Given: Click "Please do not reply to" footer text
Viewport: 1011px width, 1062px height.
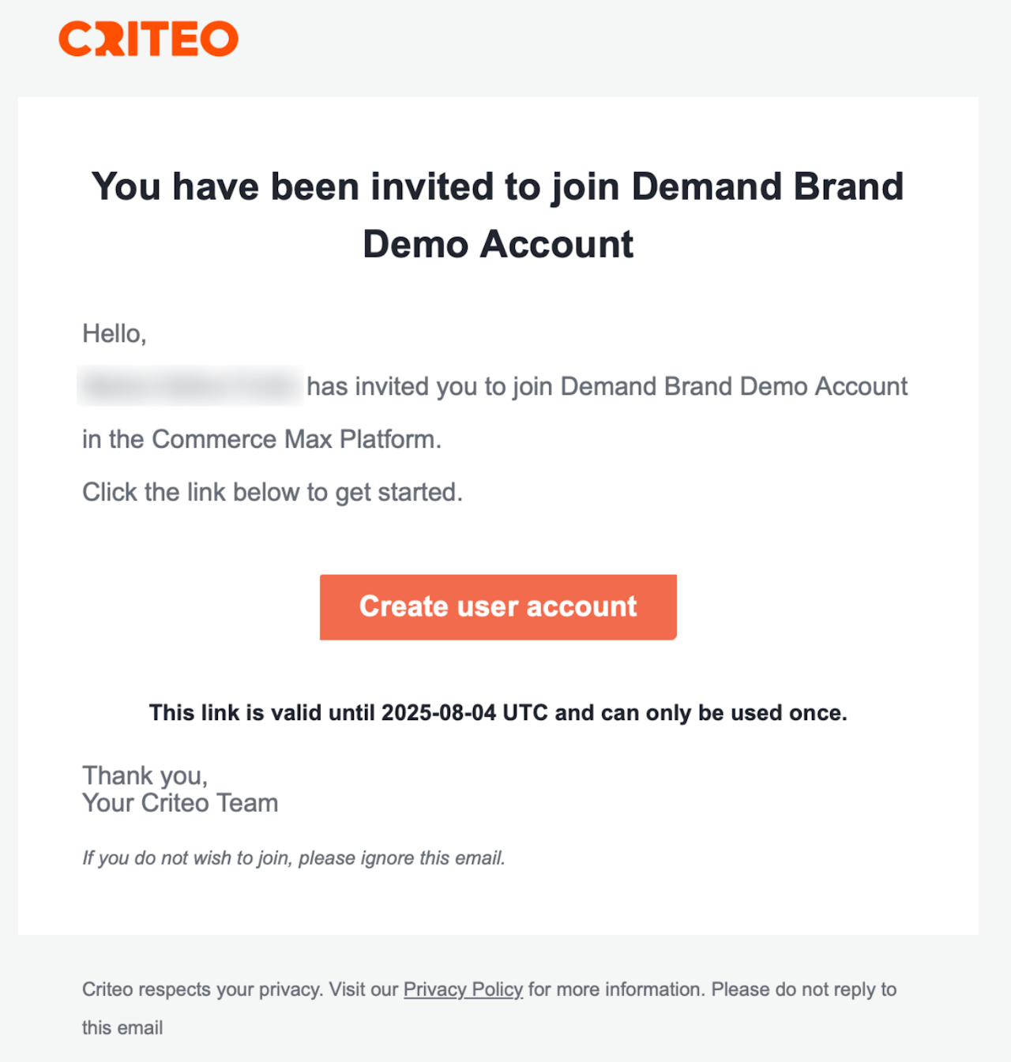Looking at the screenshot, I should point(803,989).
